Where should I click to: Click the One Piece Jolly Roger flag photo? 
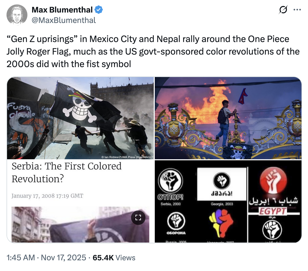click(78, 115)
